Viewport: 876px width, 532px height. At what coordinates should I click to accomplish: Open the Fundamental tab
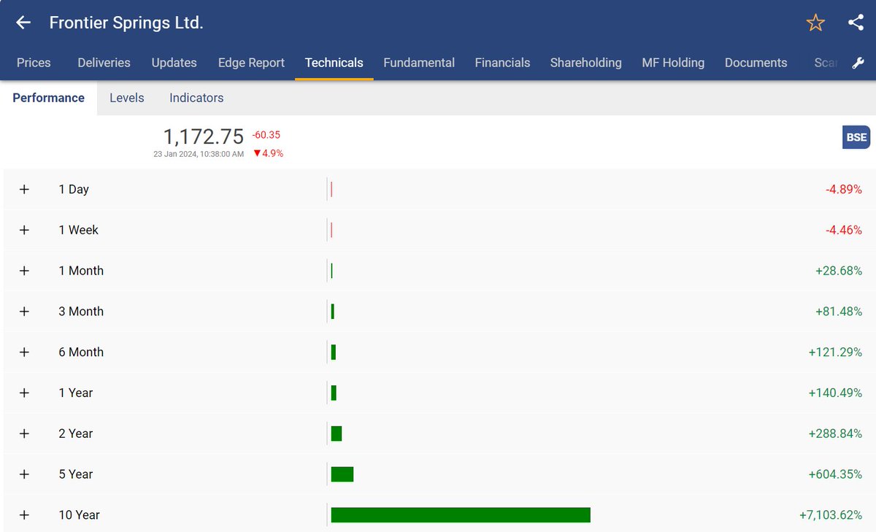click(419, 63)
